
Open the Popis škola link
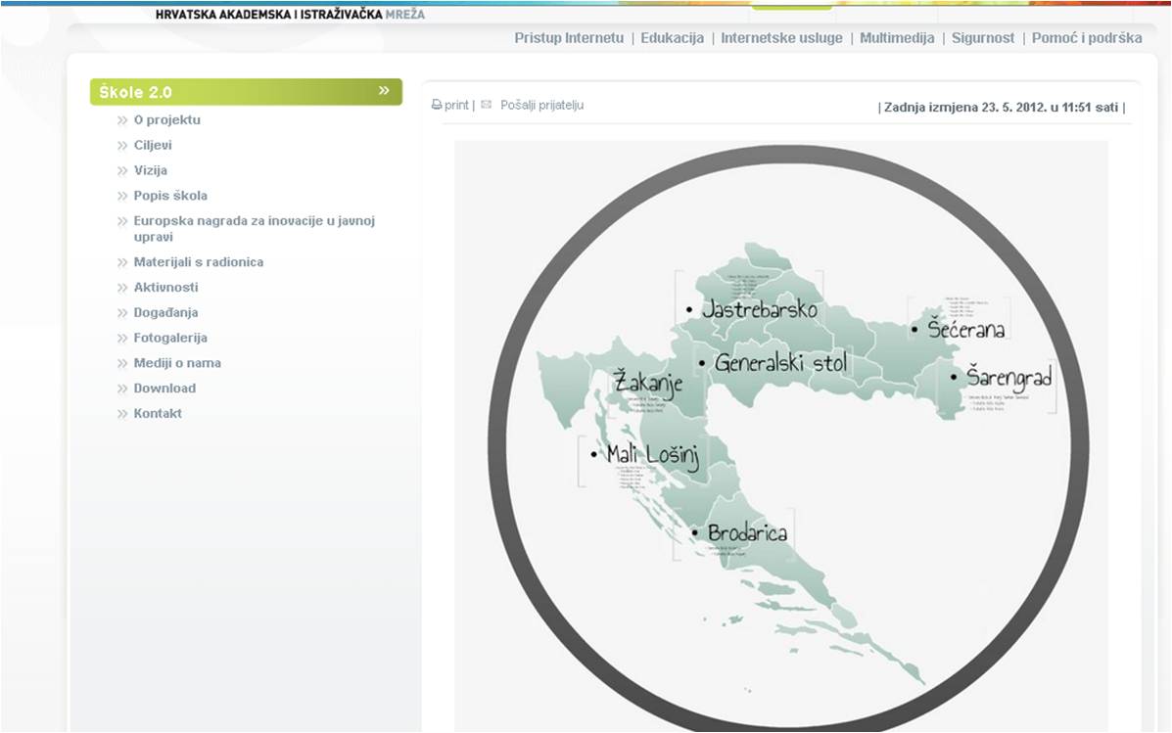click(170, 196)
